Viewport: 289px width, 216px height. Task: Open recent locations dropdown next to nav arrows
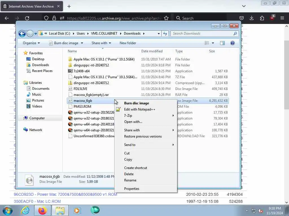point(36,34)
